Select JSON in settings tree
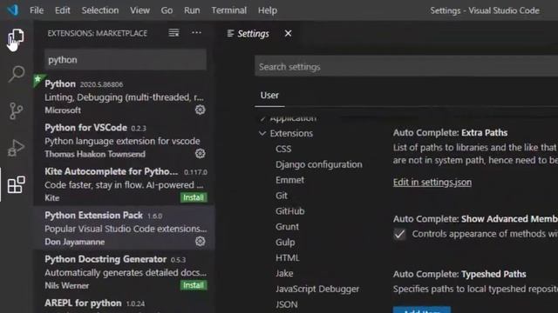Viewport: 558px width, 313px height. (x=287, y=304)
